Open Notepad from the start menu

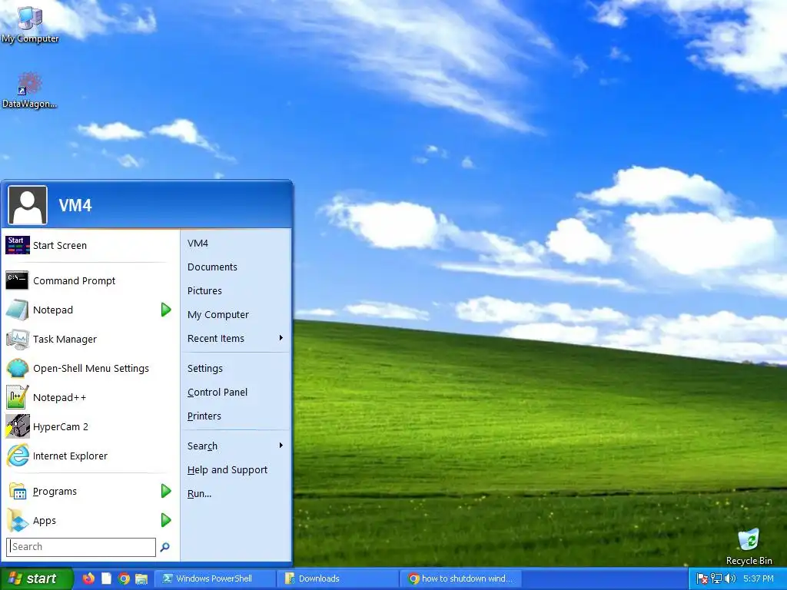(x=80, y=310)
